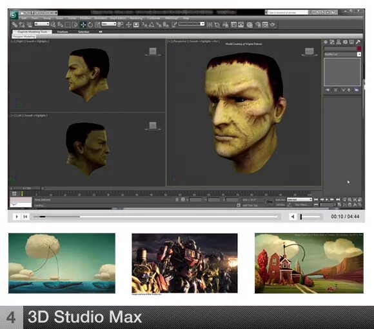Click the Bind to Space Warp tool
The width and height of the screenshot is (374, 329).
pyautogui.click(x=29, y=25)
